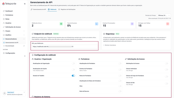
Task: Switch to the Webhooks tab
Action: pyautogui.click(x=52, y=9)
